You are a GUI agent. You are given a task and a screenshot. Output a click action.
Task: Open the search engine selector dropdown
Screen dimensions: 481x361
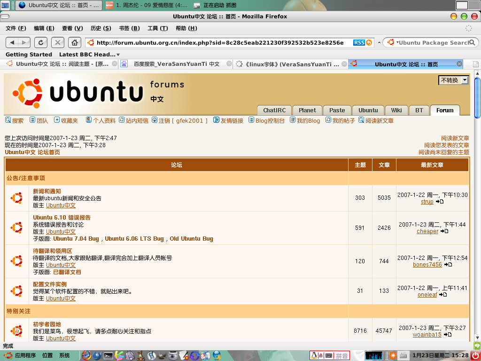[x=392, y=42]
